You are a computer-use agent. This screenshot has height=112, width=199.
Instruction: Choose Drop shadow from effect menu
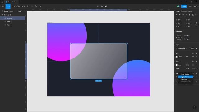click(x=186, y=77)
